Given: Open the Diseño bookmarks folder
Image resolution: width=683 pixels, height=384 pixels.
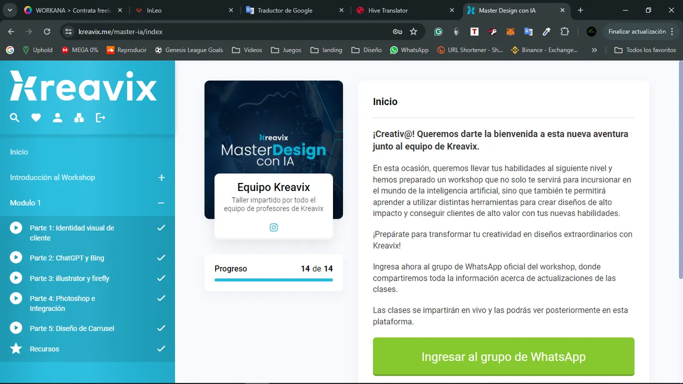Looking at the screenshot, I should [367, 50].
